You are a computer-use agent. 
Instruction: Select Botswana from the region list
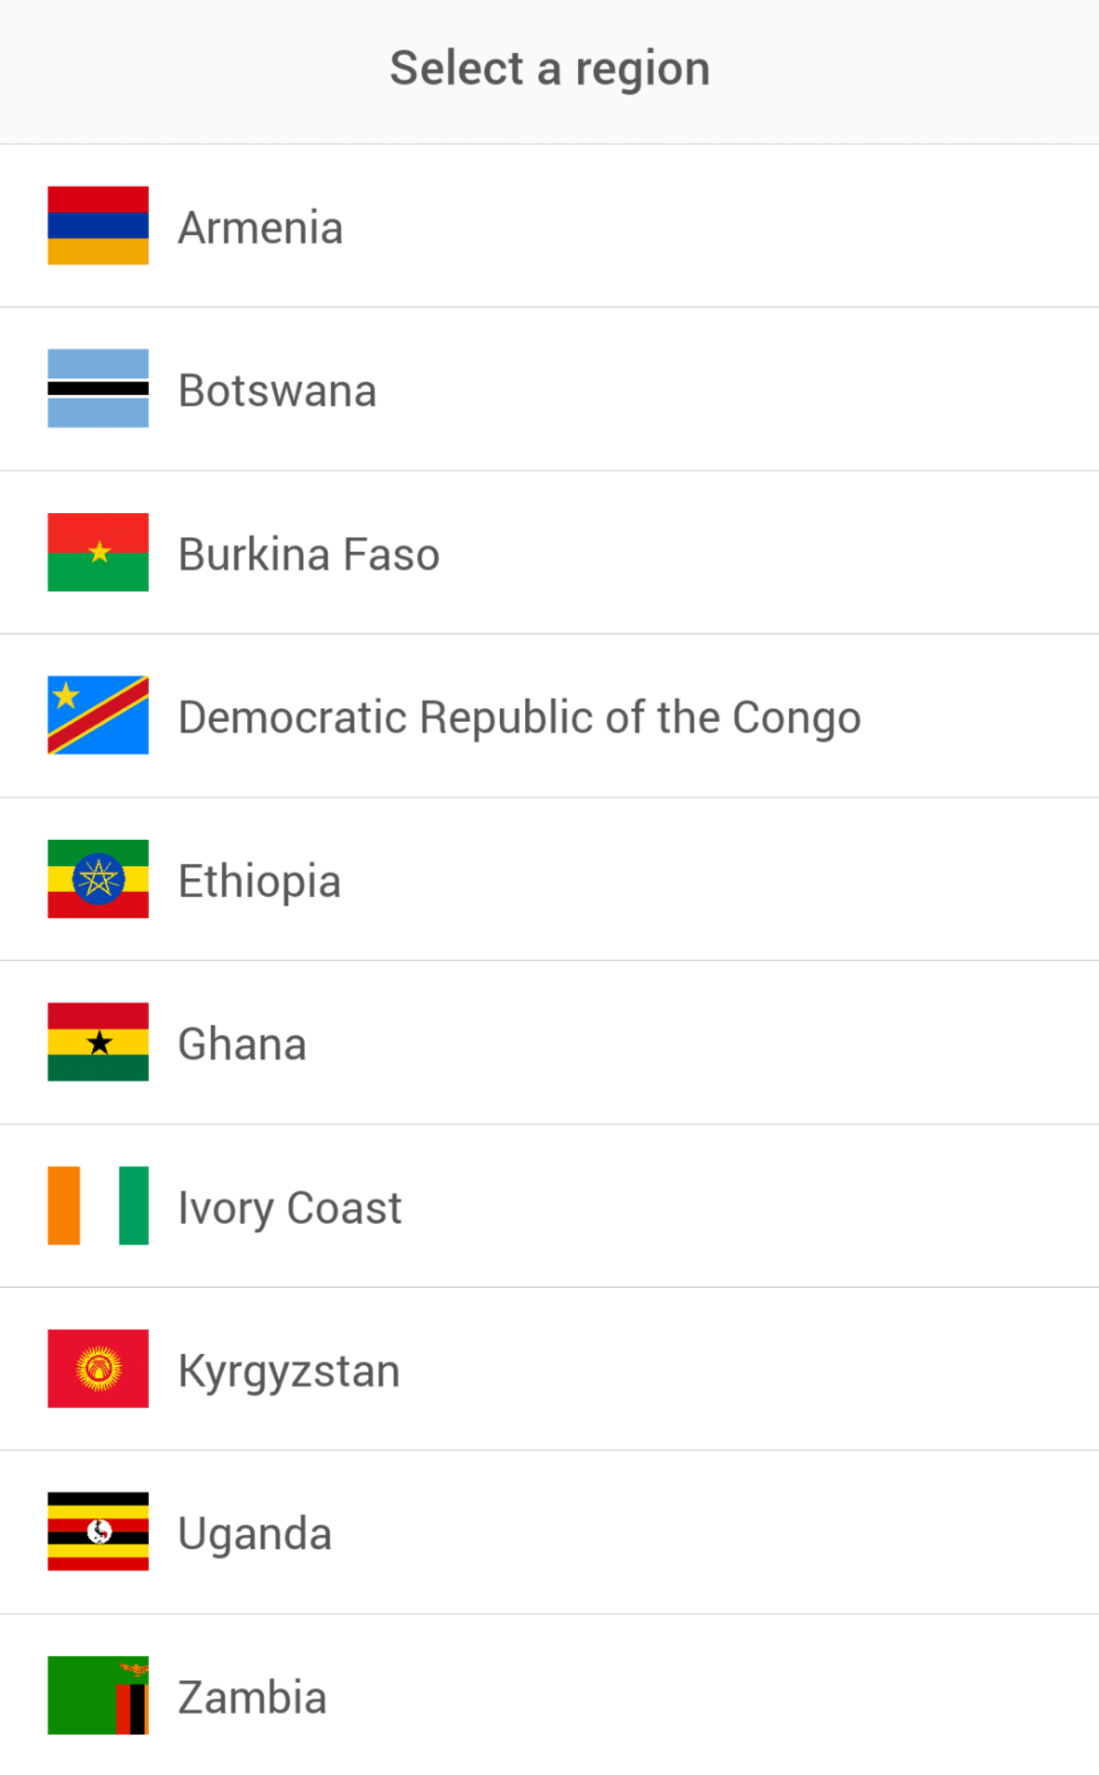click(277, 391)
